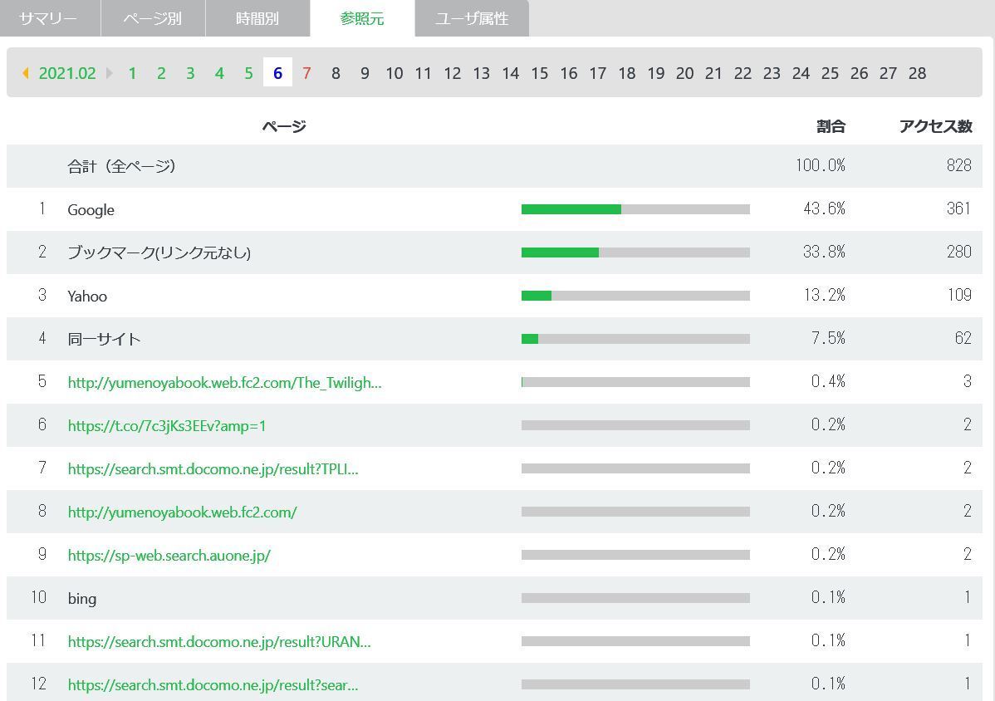Viewport: 995px width, 701px height.
Task: Click the アクセス数 column header
Action: click(935, 126)
